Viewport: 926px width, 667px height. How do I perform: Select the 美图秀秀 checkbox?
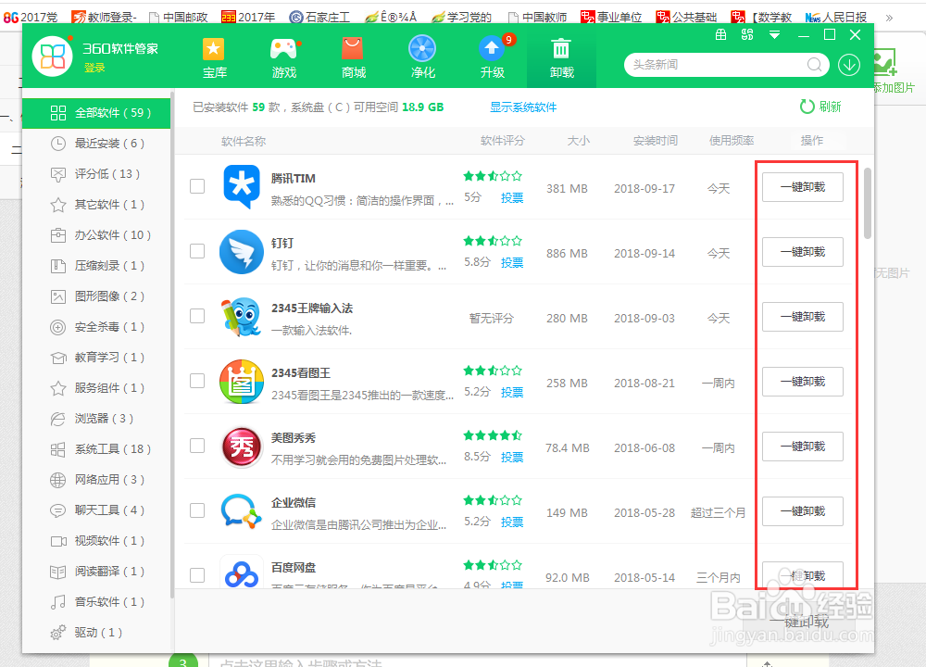pyautogui.click(x=196, y=446)
